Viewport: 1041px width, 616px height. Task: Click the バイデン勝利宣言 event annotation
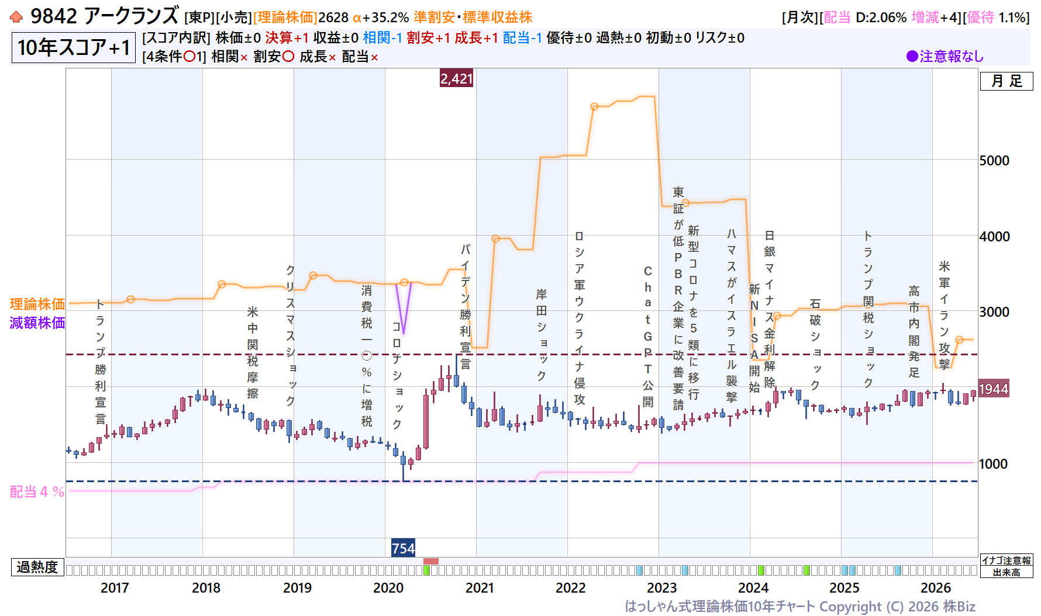click(x=466, y=307)
